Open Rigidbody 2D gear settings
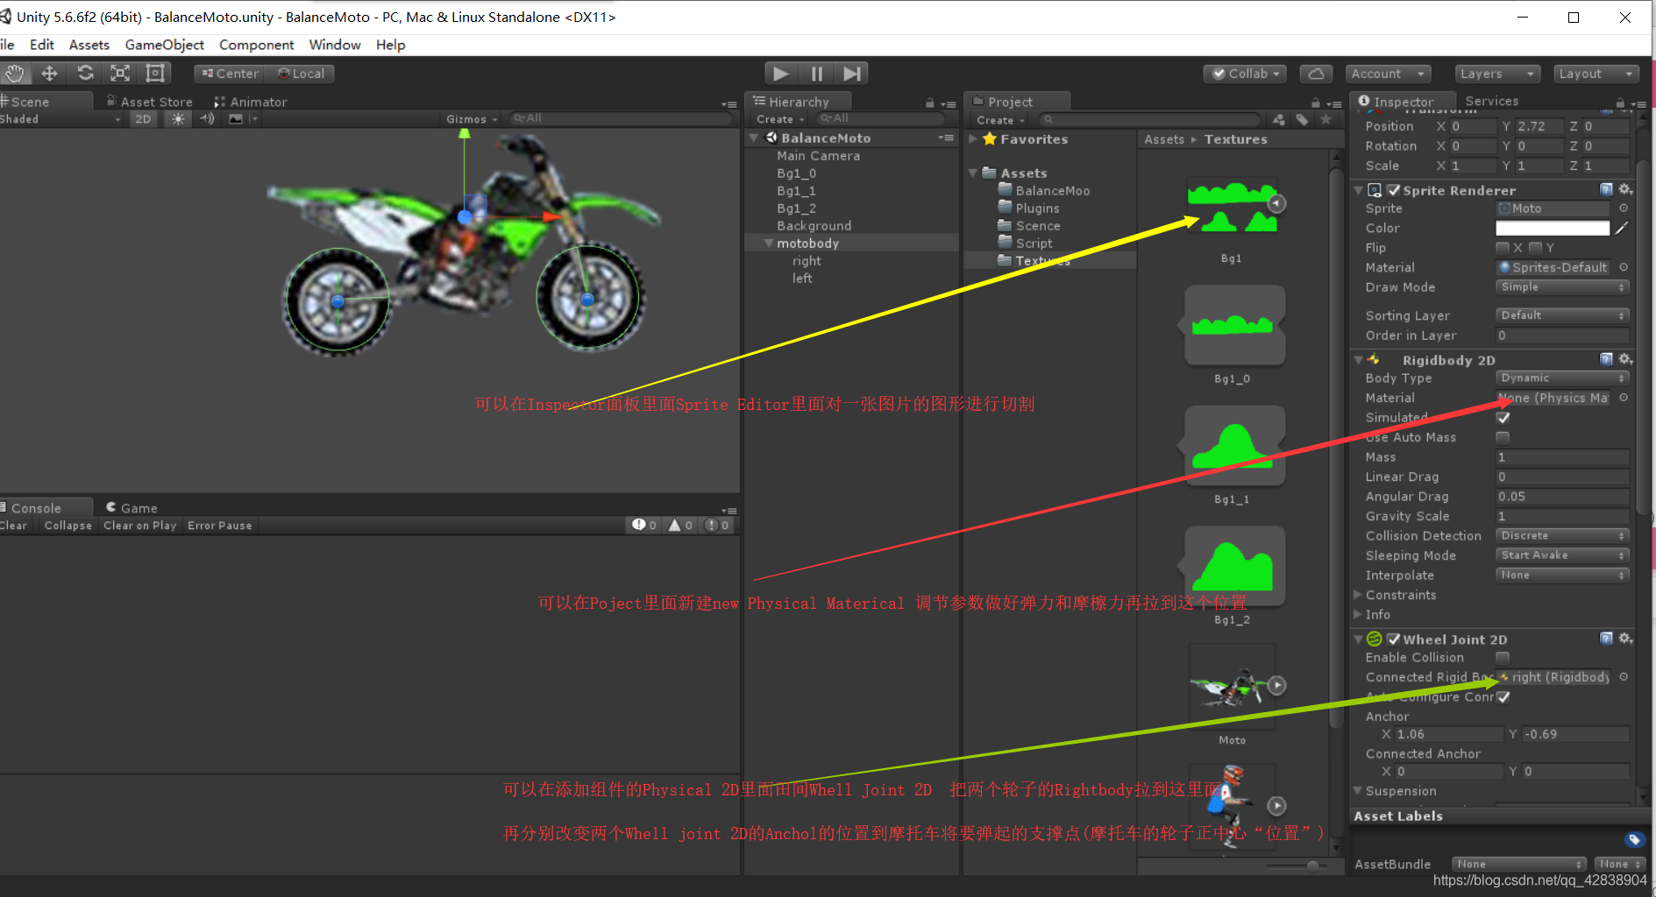Screen dimensions: 1656x897 [x=1625, y=359]
